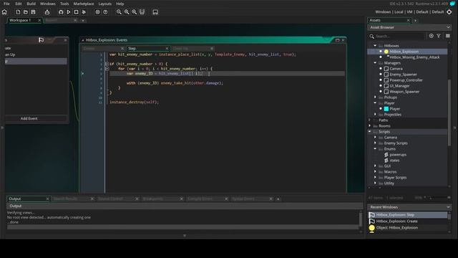Toggle the dot beside the Camera object
The image size is (458, 258).
pyautogui.click(x=381, y=69)
